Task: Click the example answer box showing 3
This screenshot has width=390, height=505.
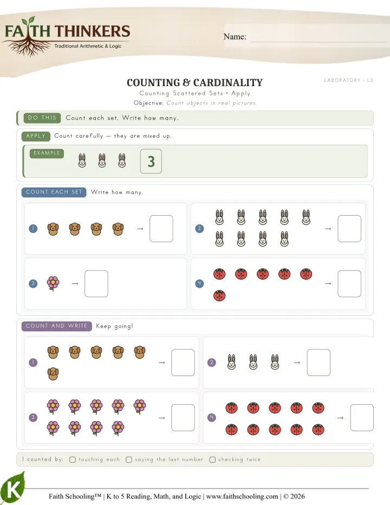Action: point(151,161)
